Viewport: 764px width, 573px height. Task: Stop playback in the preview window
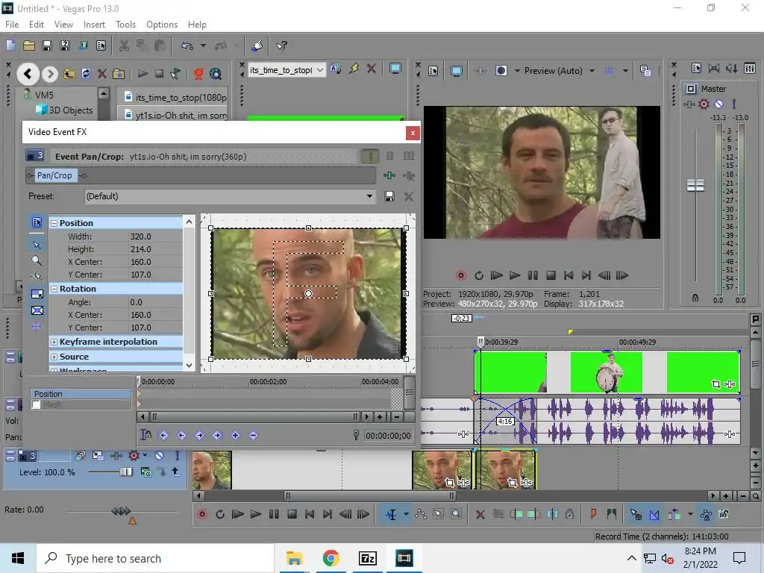(551, 275)
